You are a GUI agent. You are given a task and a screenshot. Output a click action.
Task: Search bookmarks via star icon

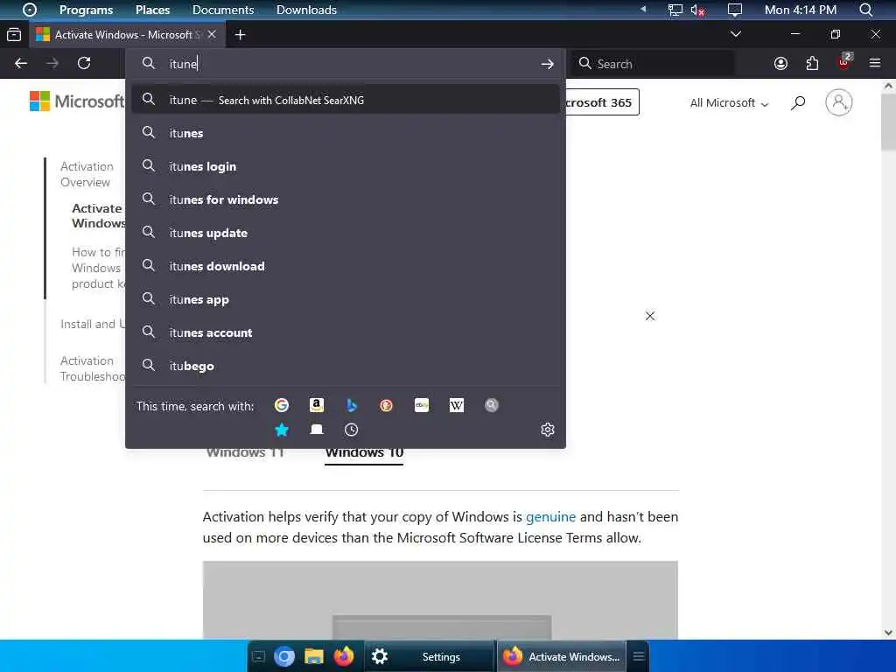[x=281, y=430]
